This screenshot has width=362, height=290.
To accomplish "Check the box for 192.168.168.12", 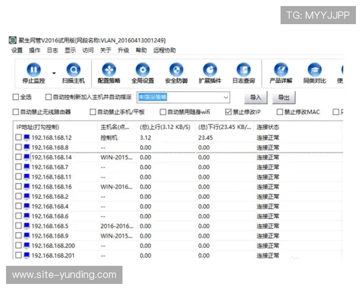I will [x=19, y=137].
